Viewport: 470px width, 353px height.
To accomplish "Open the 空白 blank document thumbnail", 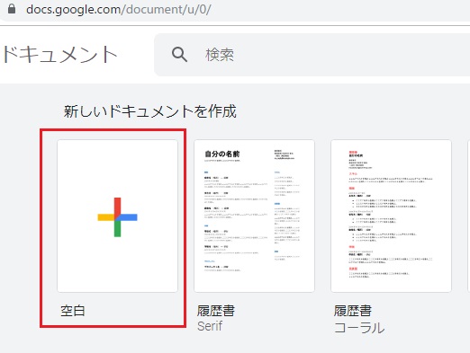I will [117, 216].
